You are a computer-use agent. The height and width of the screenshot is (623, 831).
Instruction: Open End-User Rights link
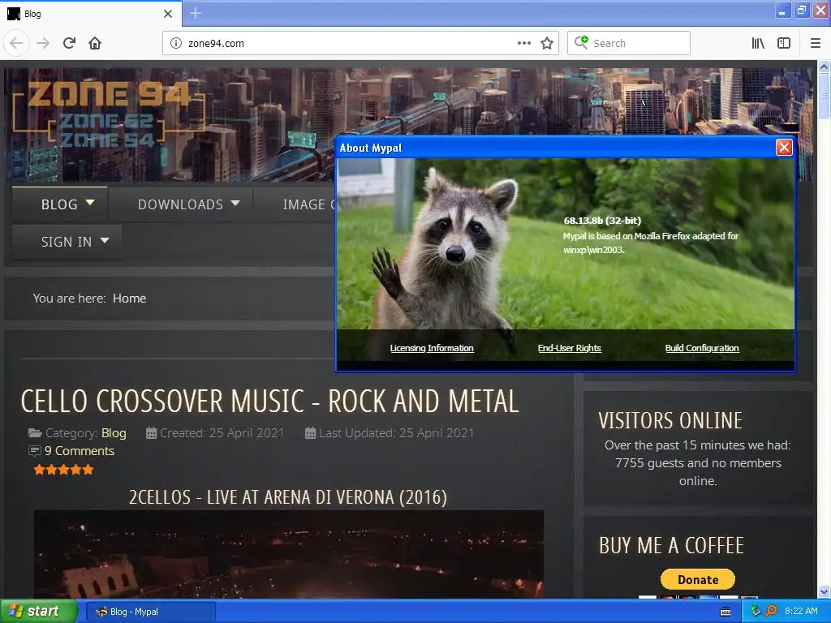(569, 348)
